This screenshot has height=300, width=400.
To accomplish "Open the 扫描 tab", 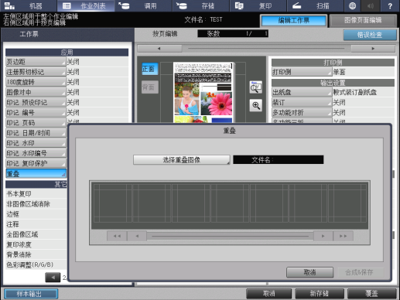I will point(316,5).
